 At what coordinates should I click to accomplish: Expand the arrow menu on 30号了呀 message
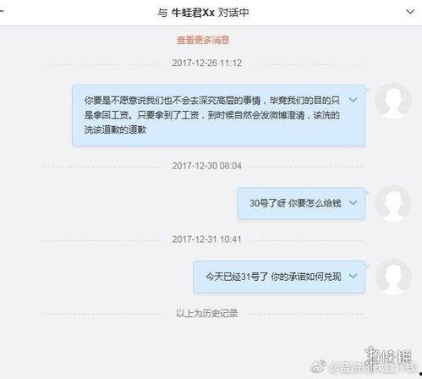pos(353,202)
